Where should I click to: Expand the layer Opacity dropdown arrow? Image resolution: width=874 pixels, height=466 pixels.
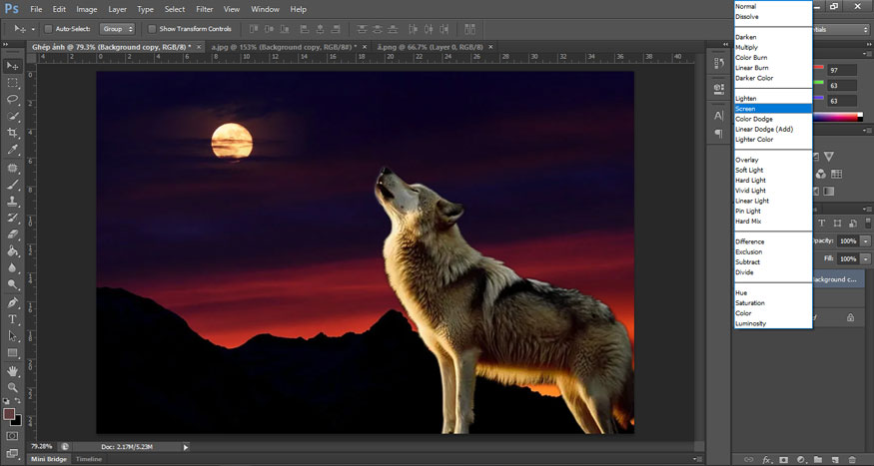pyautogui.click(x=865, y=241)
